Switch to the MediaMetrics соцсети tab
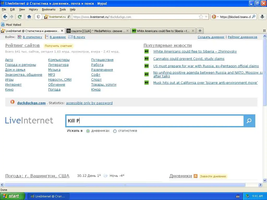 98,31
